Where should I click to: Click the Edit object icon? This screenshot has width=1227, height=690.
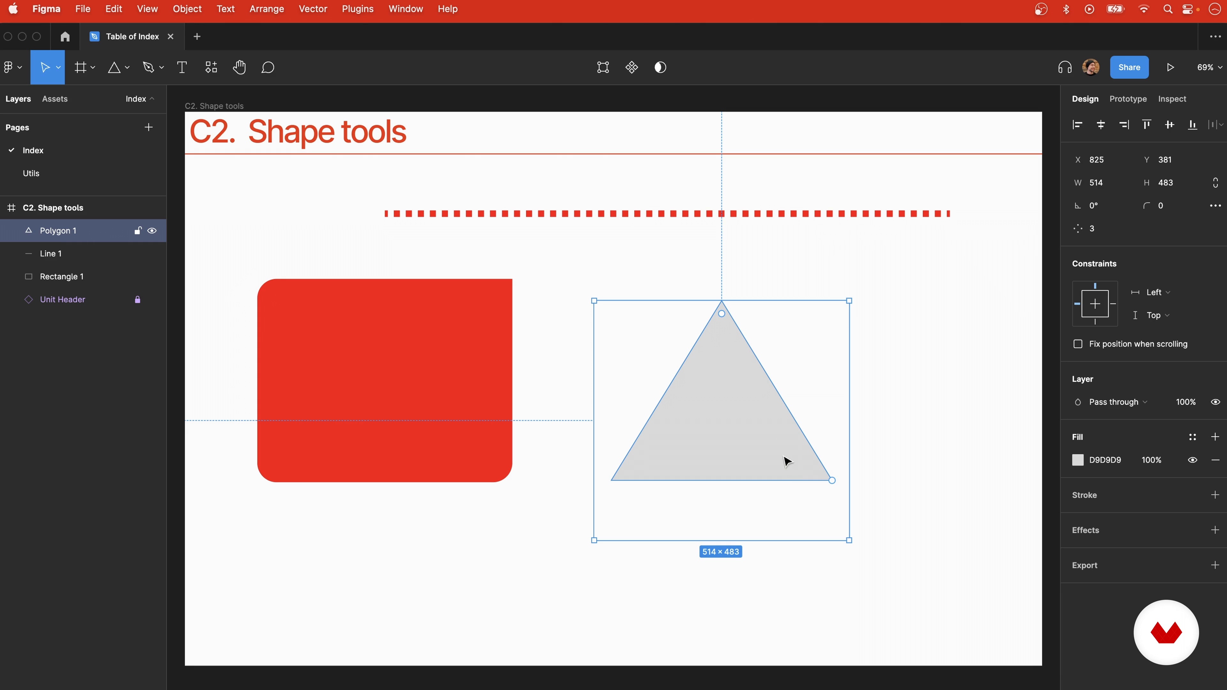(x=603, y=67)
